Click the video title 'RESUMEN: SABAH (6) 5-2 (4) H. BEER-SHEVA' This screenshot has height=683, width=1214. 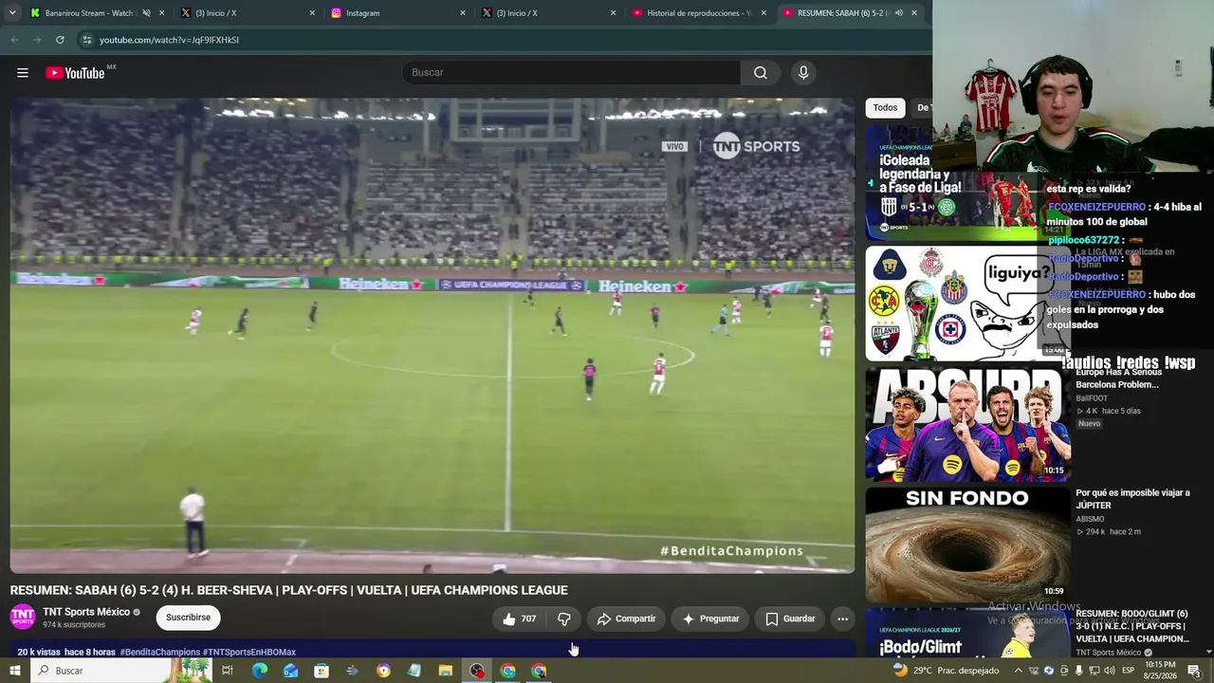point(289,590)
